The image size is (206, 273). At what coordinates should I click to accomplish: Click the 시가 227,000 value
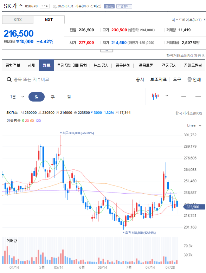click(86, 43)
